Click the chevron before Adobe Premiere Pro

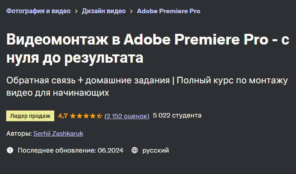tap(131, 11)
